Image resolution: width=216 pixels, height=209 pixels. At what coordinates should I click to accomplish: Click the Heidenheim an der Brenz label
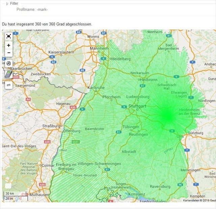coord(189,112)
